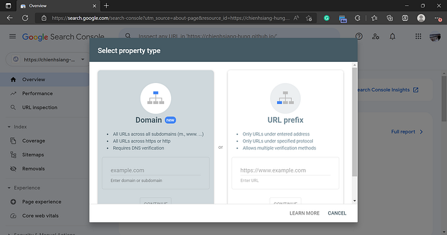Click the domain input field example.com
The image size is (447, 235).
[156, 171]
